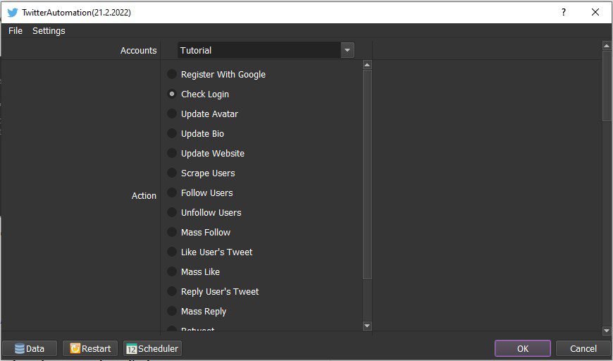Click the Cancel button
This screenshot has height=361, width=613.
pyautogui.click(x=583, y=348)
